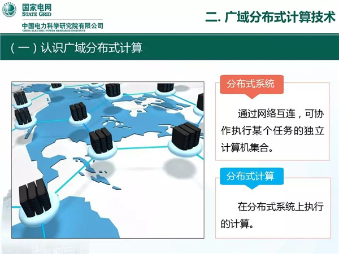Click the server rack at the map's left edge

[x=23, y=116]
